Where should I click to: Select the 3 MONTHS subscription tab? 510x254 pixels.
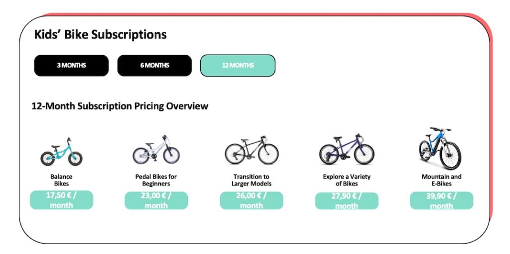[x=71, y=65]
